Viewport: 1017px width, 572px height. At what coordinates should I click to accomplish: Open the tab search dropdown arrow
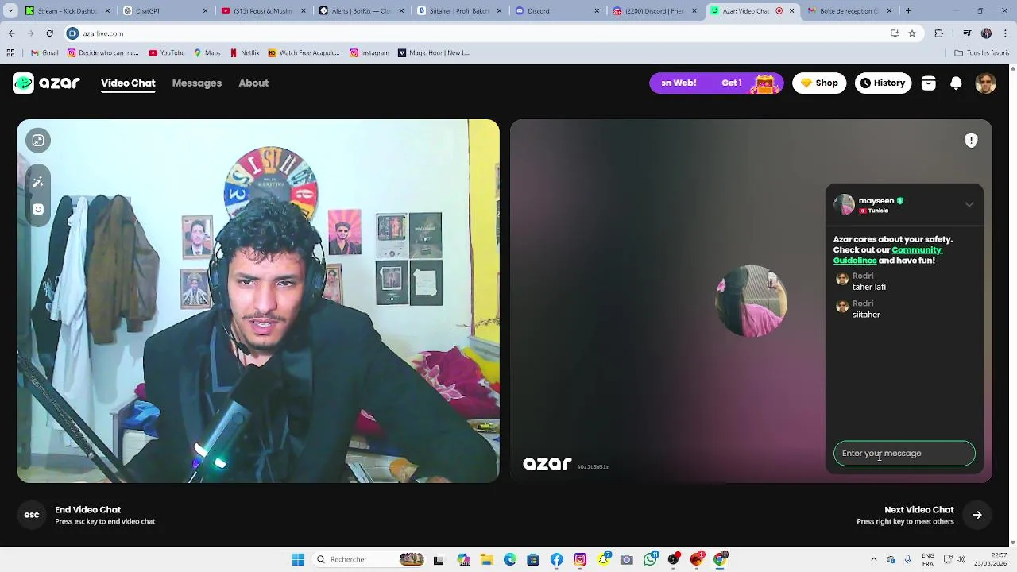pos(10,11)
